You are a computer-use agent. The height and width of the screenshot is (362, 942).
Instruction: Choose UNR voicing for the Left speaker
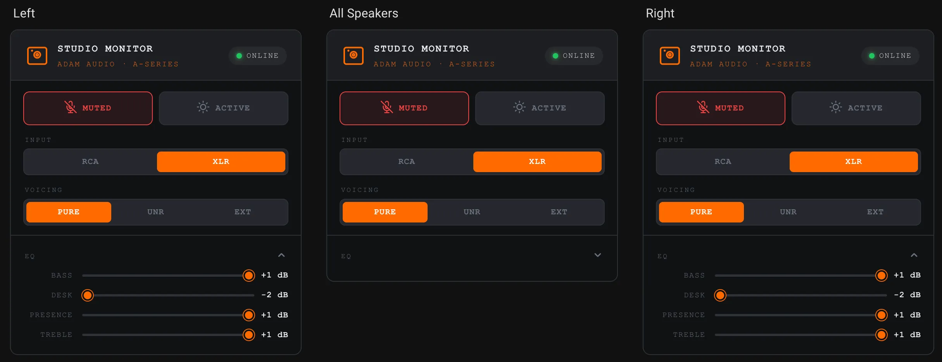[x=155, y=212]
